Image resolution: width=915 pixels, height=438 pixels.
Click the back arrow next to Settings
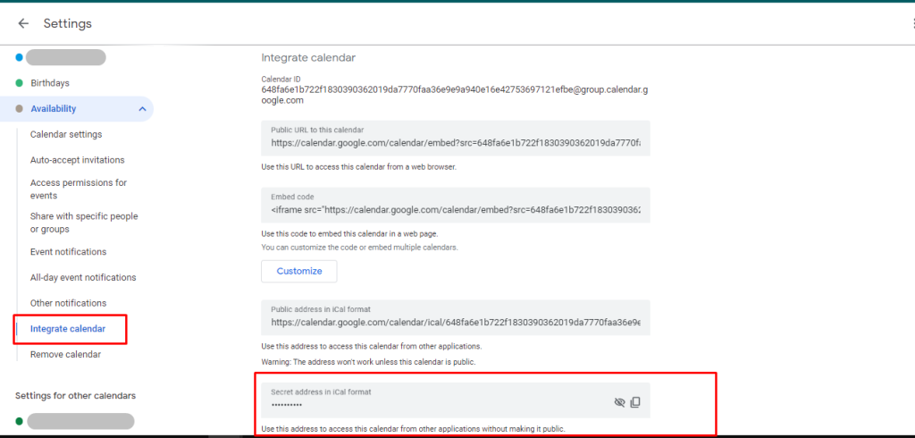pyautogui.click(x=23, y=23)
